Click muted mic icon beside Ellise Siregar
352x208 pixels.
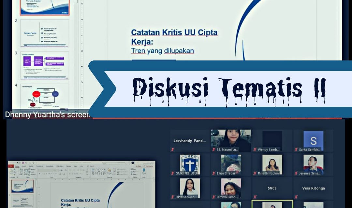pyautogui.click(x=214, y=173)
